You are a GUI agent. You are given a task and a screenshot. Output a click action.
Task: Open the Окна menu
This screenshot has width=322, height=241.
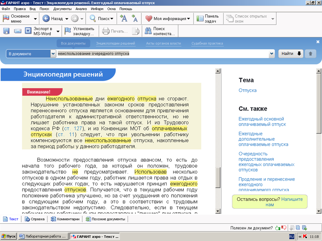point(111,9)
